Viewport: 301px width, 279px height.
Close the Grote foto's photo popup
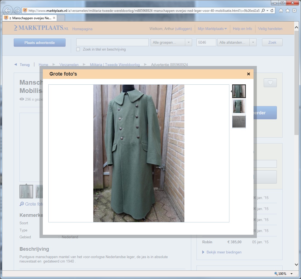[248, 74]
